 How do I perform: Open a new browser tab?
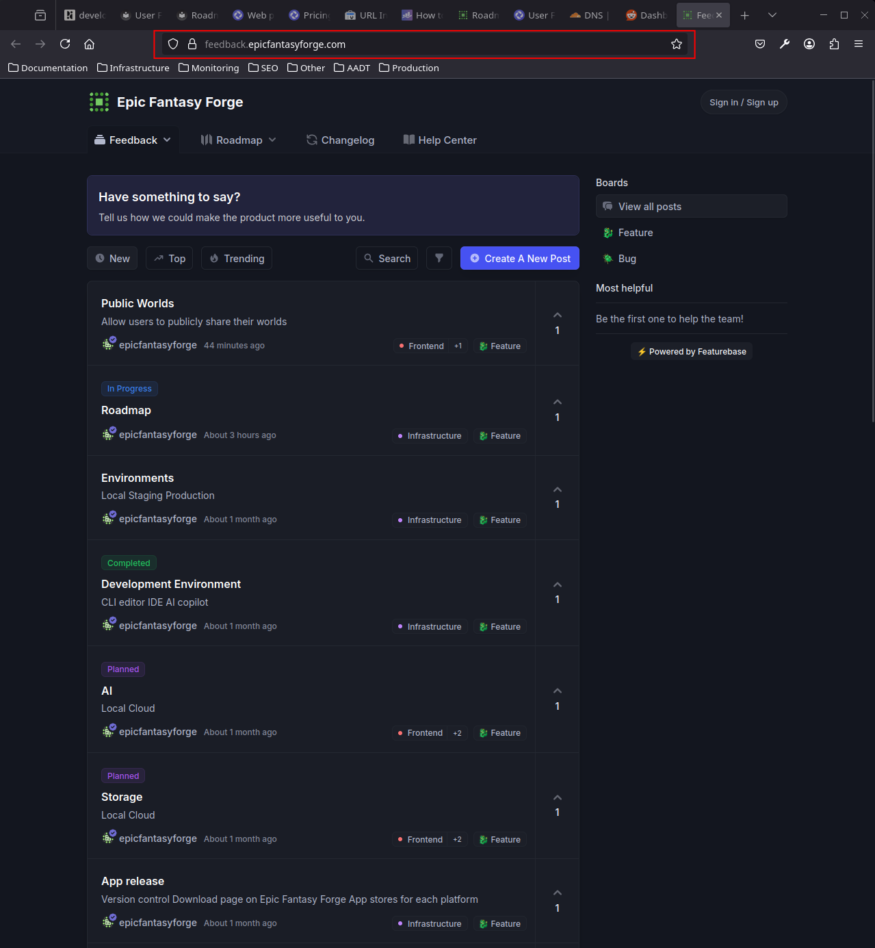pyautogui.click(x=745, y=15)
